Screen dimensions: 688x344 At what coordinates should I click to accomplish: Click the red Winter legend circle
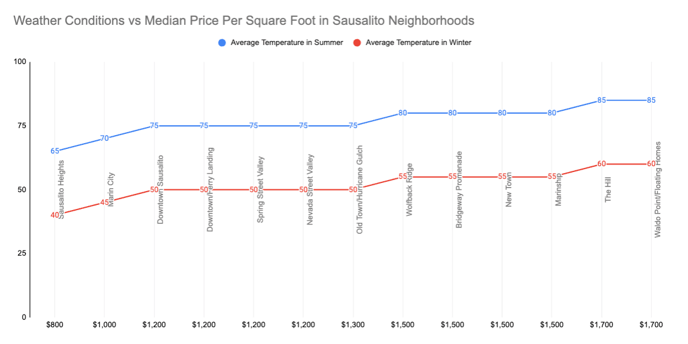[x=357, y=42]
